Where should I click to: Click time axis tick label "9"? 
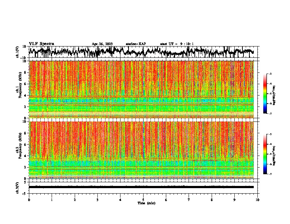click(234, 200)
